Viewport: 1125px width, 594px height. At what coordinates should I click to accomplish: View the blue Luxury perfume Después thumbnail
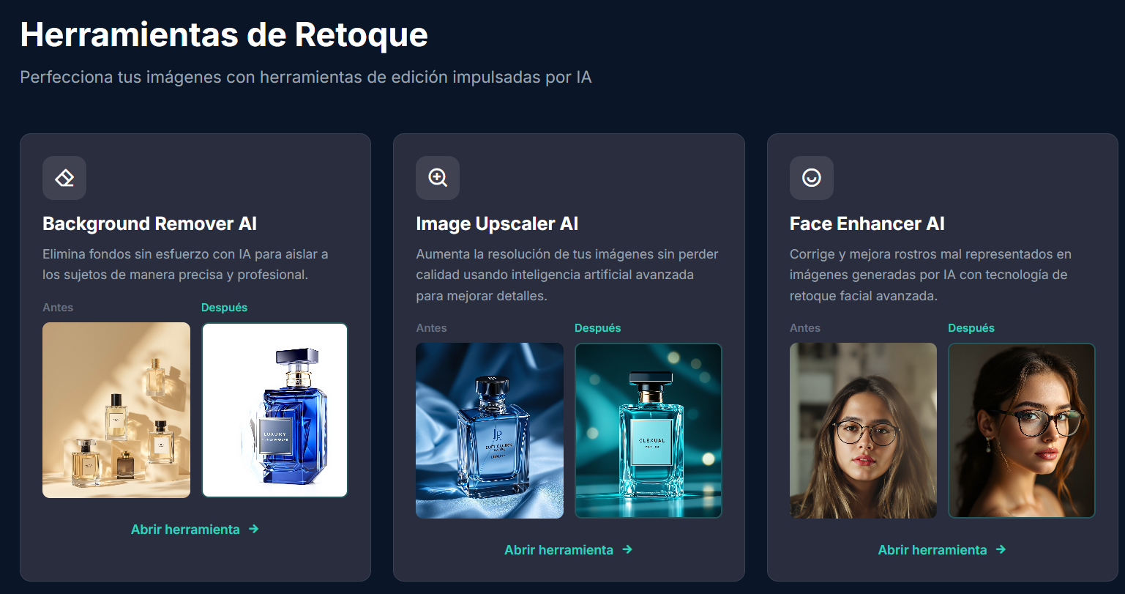tap(274, 410)
